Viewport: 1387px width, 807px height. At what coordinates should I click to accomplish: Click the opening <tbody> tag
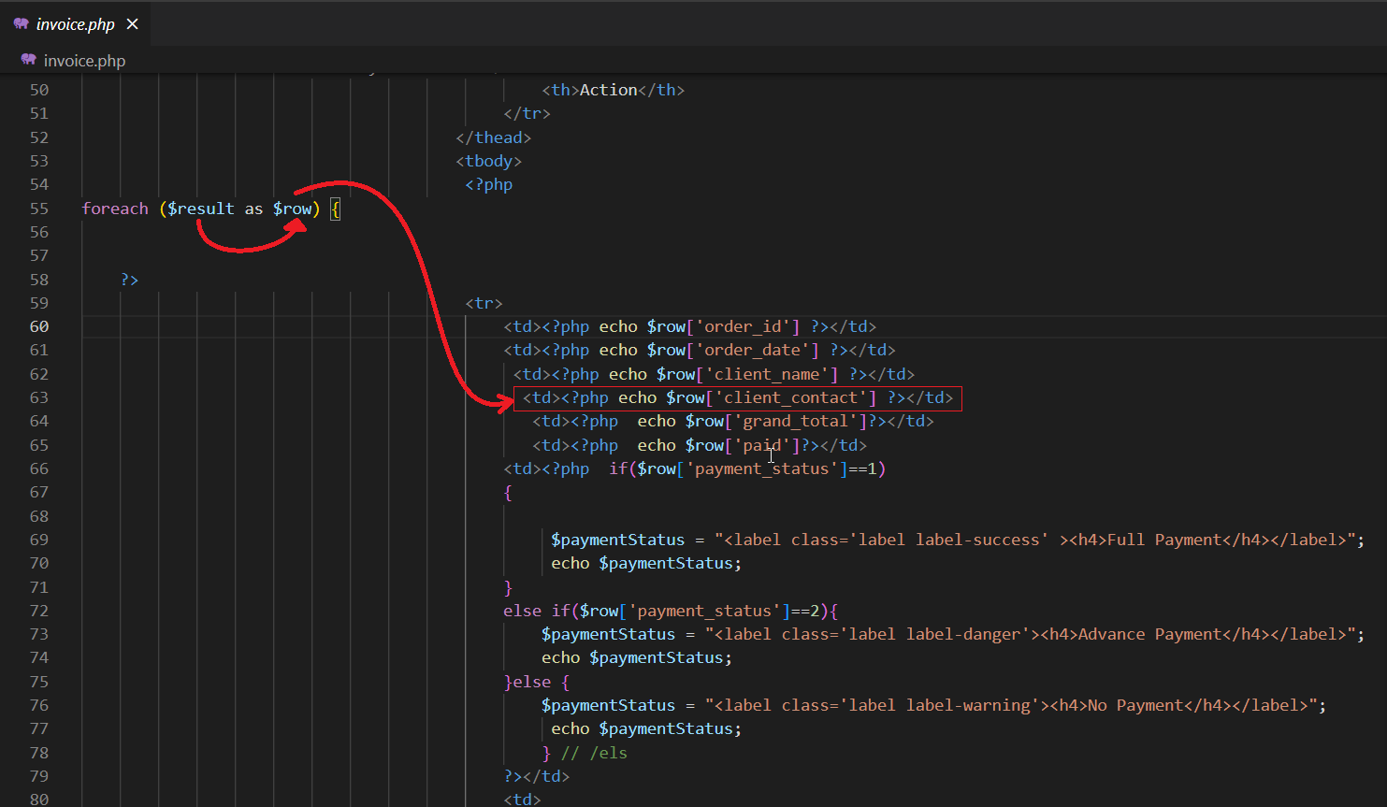[489, 161]
